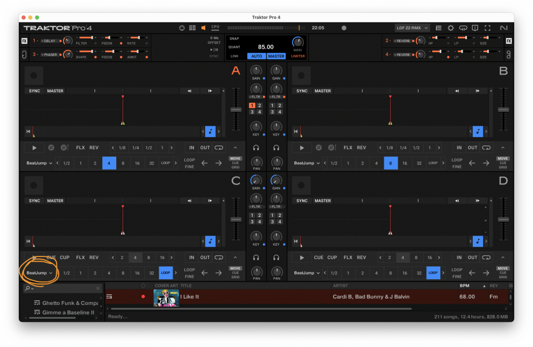The width and height of the screenshot is (533, 347).
Task: Toggle keylock note icon on Deck A
Action: pyautogui.click(x=211, y=131)
